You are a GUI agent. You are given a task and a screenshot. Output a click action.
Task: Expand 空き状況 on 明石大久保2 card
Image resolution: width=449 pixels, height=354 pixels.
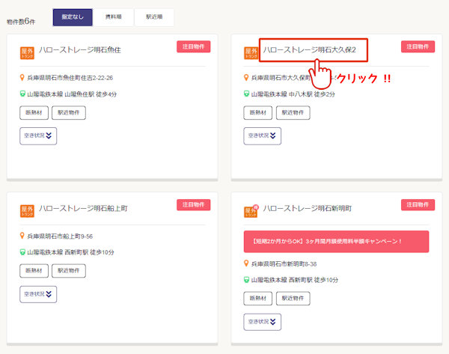coord(263,135)
